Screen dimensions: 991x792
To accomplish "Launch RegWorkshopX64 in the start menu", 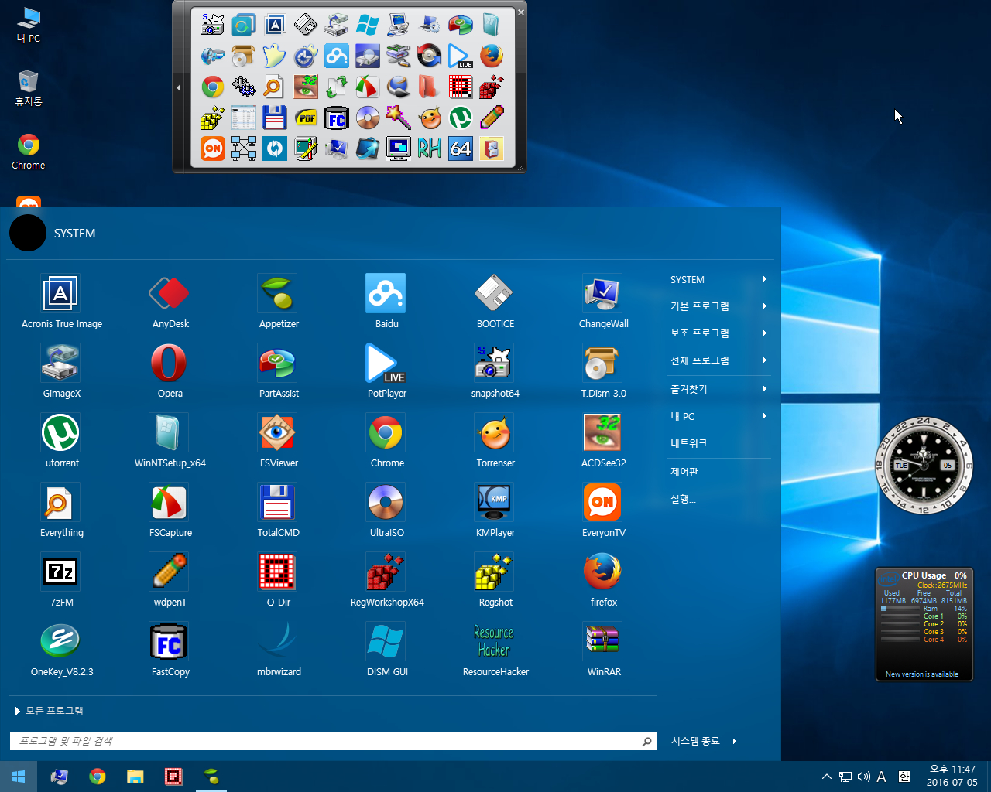I will click(387, 580).
